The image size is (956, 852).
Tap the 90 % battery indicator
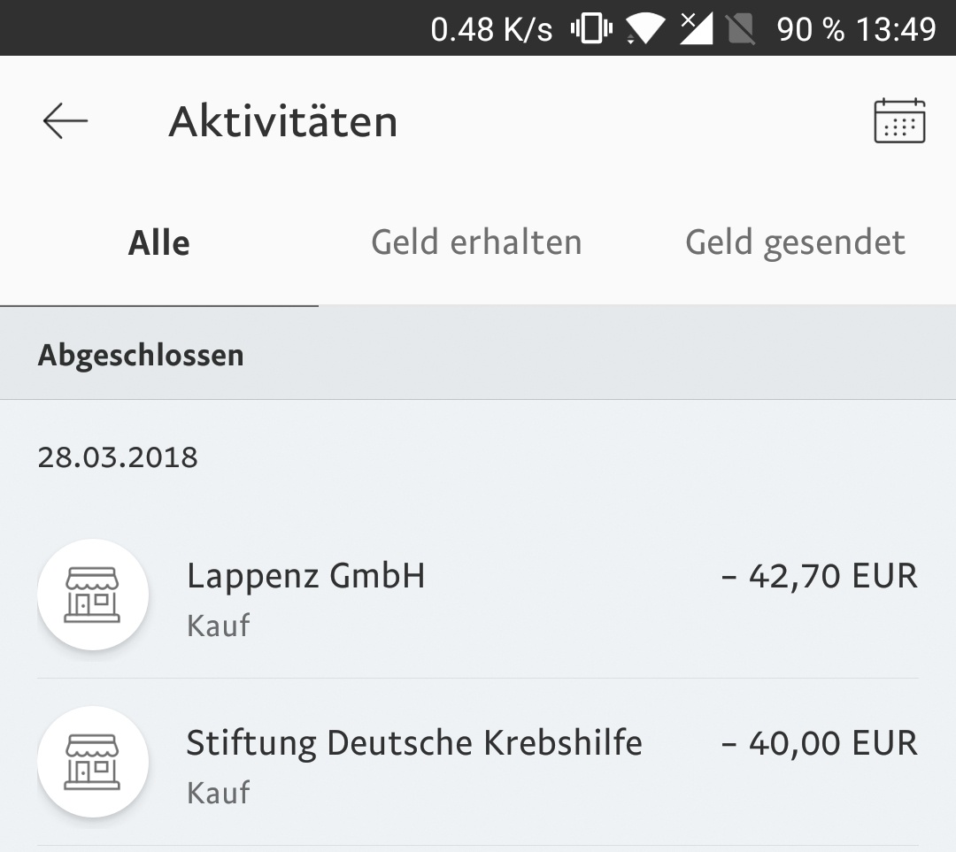point(811,29)
